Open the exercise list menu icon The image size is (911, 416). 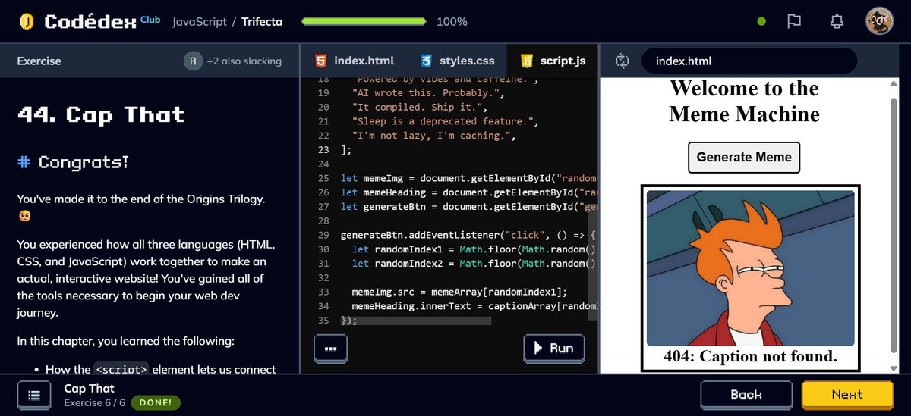coord(33,395)
